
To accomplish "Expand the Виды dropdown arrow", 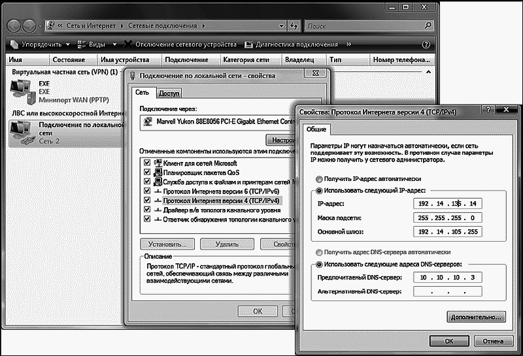I will point(114,44).
